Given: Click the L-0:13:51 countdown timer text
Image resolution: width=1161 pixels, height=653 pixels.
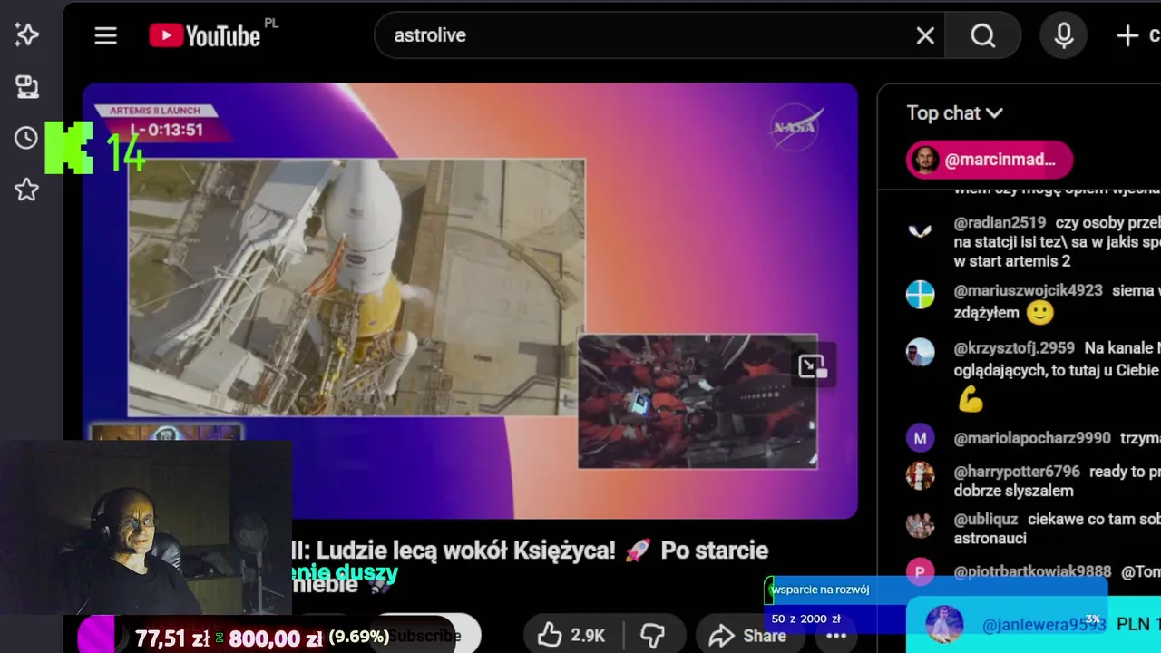Looking at the screenshot, I should tap(167, 130).
